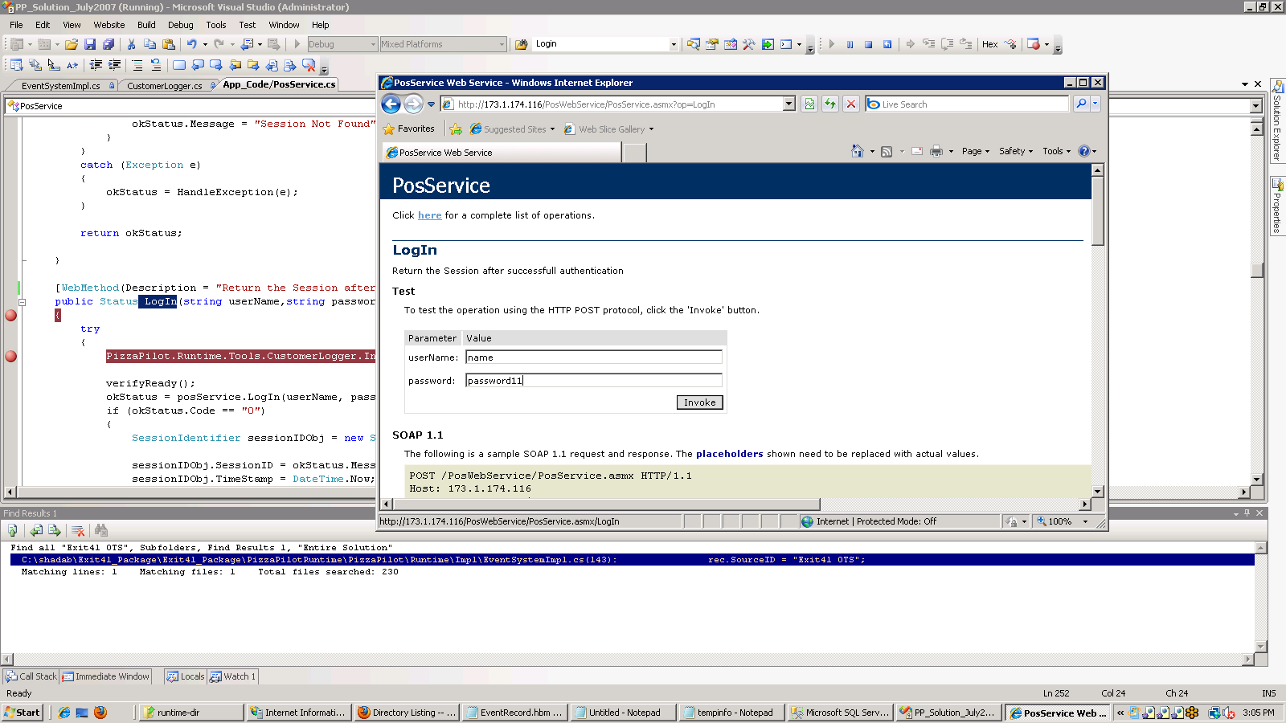The width and height of the screenshot is (1286, 723).
Task: Step Into the next statement
Action: pos(928,44)
